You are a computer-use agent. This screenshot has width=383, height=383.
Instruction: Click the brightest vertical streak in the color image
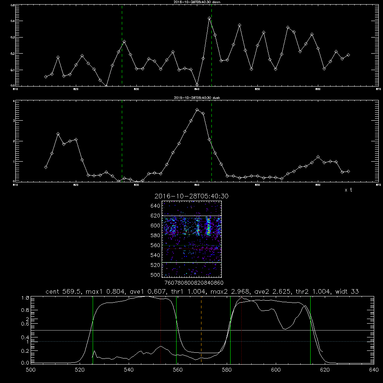[208, 227]
